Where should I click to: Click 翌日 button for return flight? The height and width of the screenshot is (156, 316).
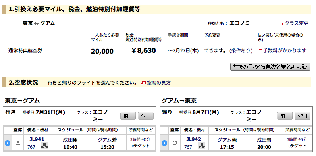pyautogui.click(x=302, y=116)
